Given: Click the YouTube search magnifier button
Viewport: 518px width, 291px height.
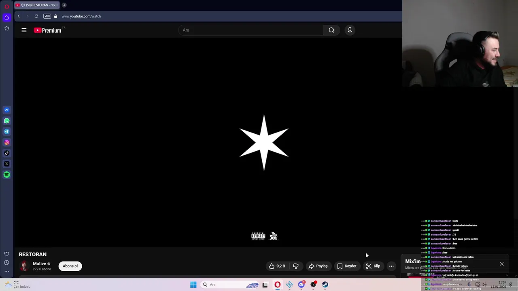Looking at the screenshot, I should [331, 30].
